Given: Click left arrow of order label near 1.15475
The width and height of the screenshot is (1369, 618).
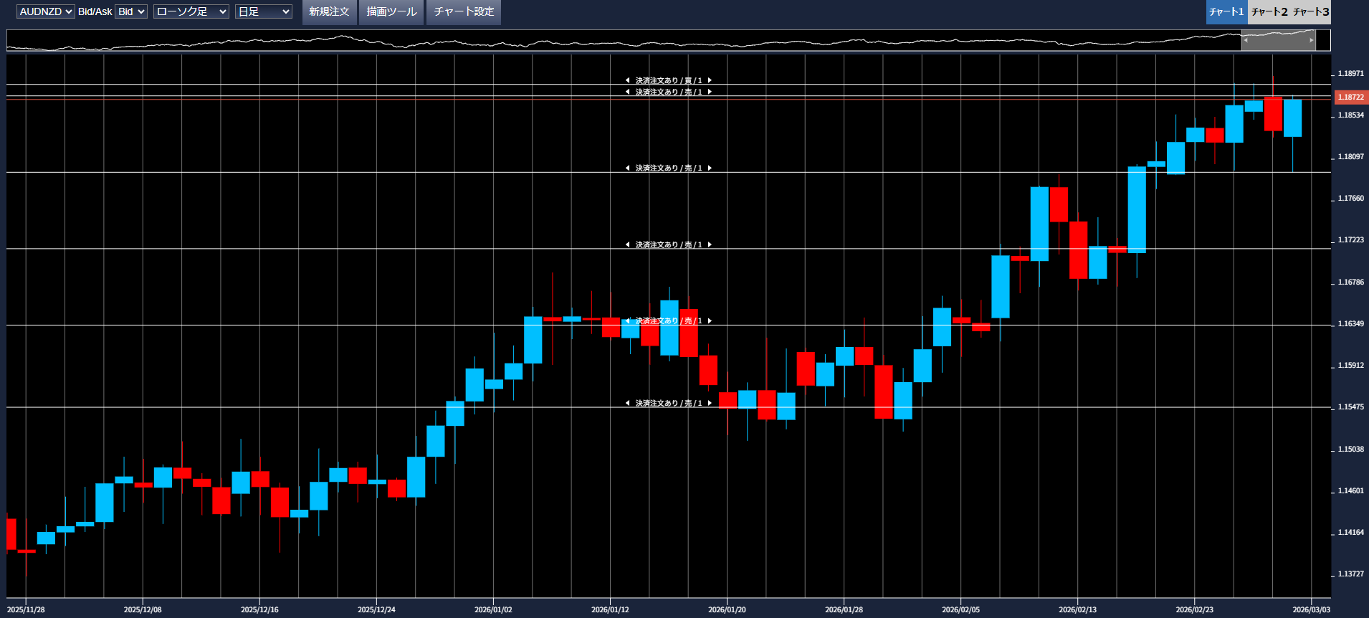Looking at the screenshot, I should click(628, 403).
